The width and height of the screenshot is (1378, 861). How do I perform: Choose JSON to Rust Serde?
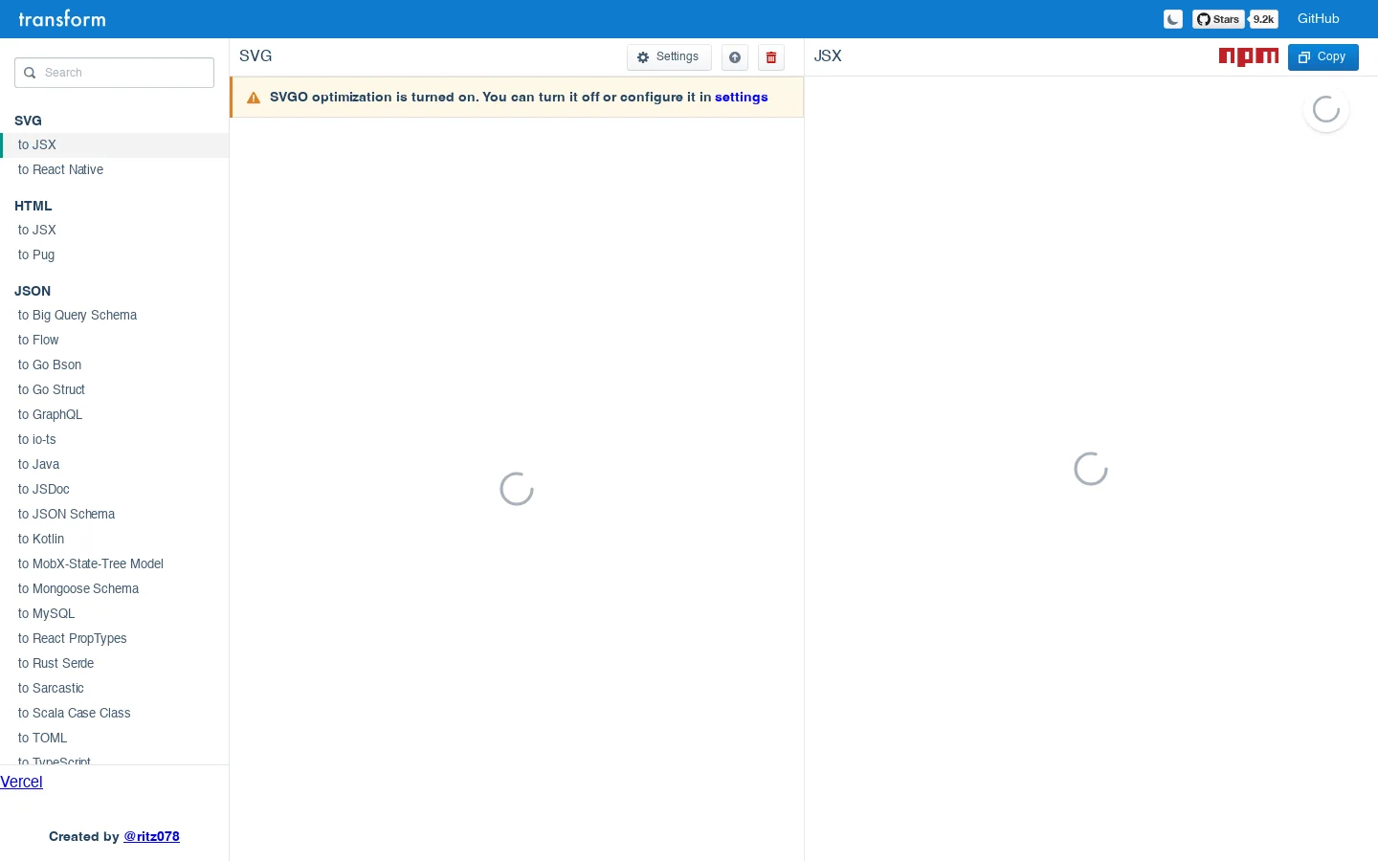[x=114, y=664]
